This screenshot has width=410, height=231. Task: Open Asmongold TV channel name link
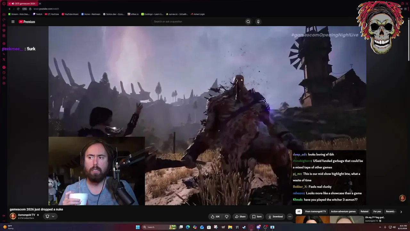click(x=27, y=215)
